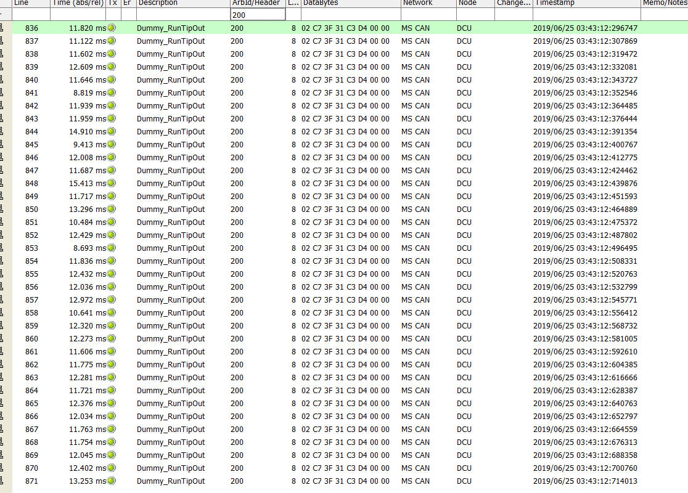
Task: Click the DataBytes column filter field
Action: [351, 15]
